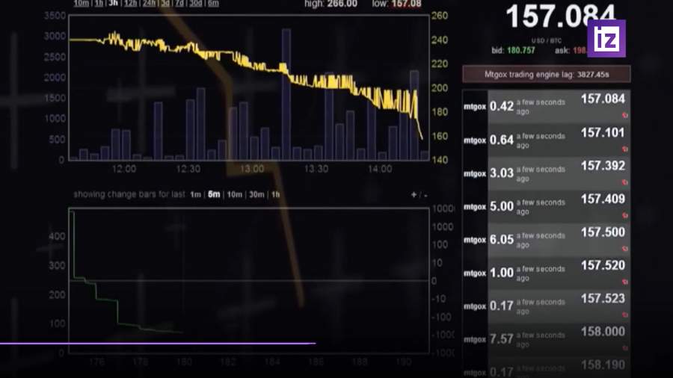Set change bars interval to 30m

coord(256,194)
